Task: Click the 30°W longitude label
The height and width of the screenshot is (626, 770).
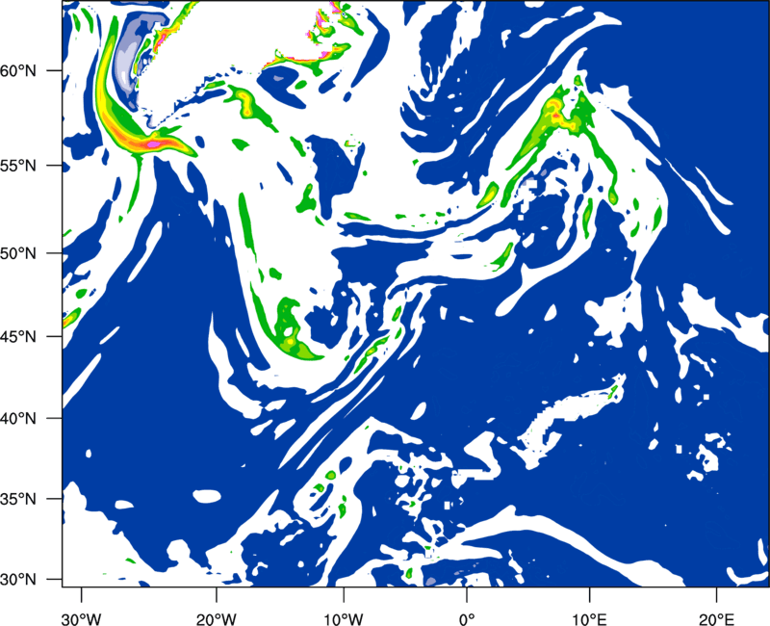Action: [82, 615]
